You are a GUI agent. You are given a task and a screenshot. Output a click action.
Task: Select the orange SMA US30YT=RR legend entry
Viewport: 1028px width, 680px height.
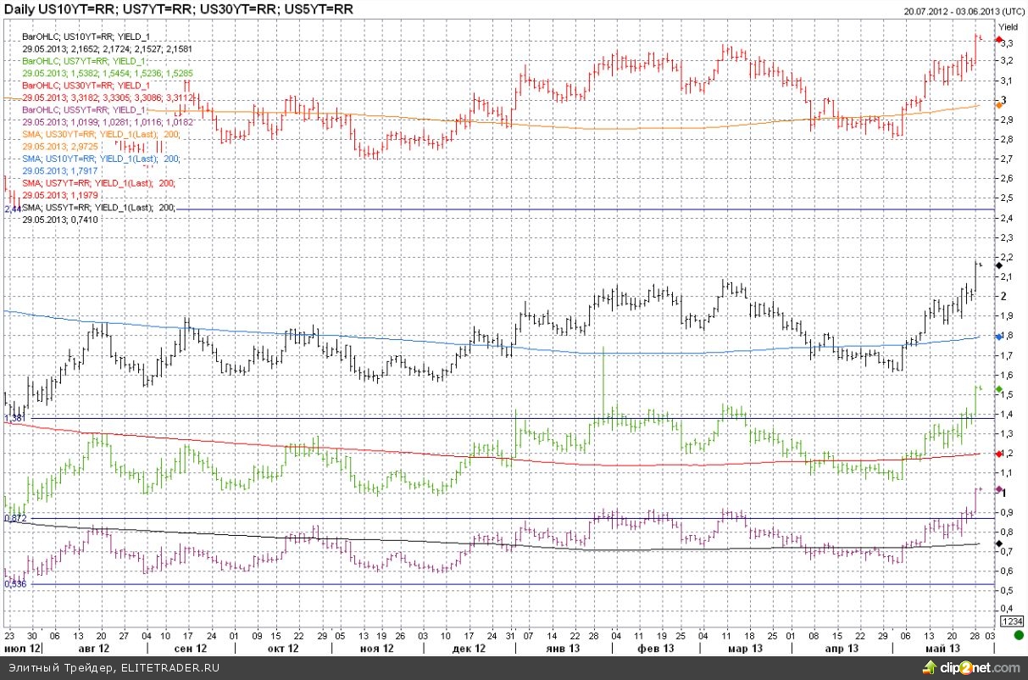point(98,134)
